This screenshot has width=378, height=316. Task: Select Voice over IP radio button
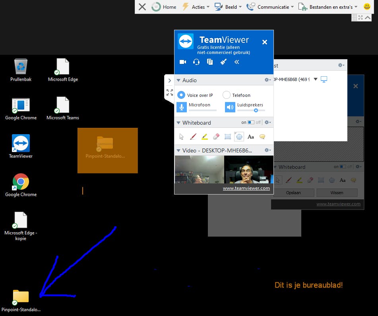tap(181, 95)
